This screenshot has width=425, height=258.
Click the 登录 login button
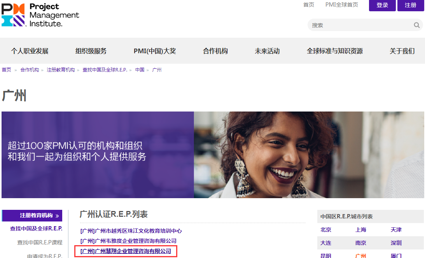click(382, 5)
